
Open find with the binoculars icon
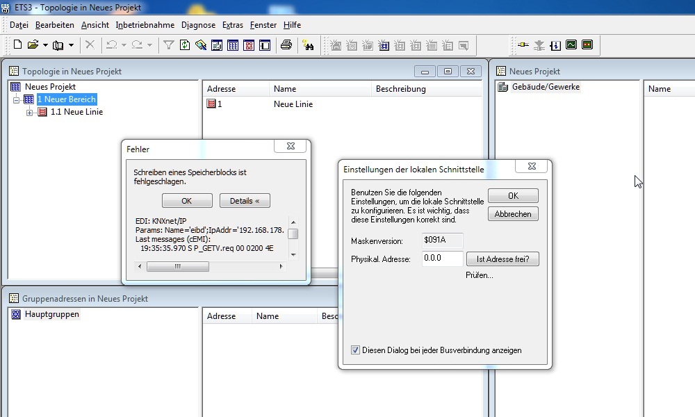pos(309,44)
